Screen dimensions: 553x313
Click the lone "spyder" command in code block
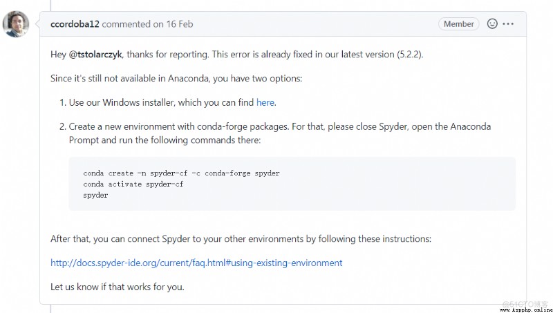95,196
